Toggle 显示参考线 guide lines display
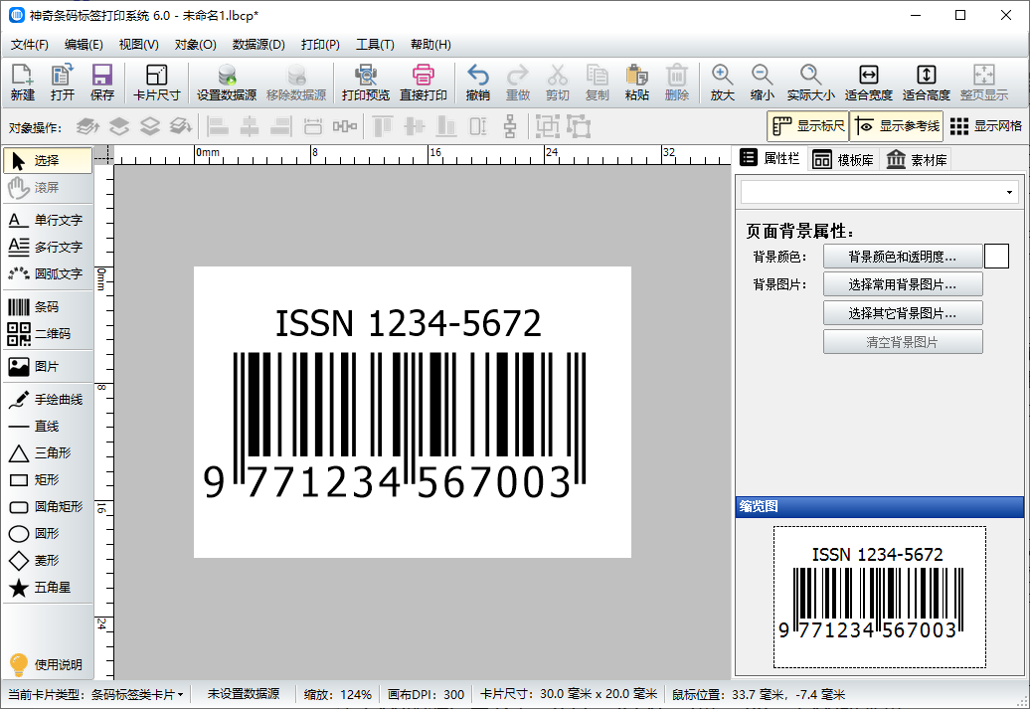This screenshot has height=709, width=1030. [x=897, y=125]
